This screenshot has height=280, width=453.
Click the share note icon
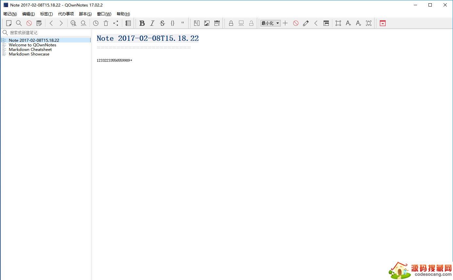point(116,23)
